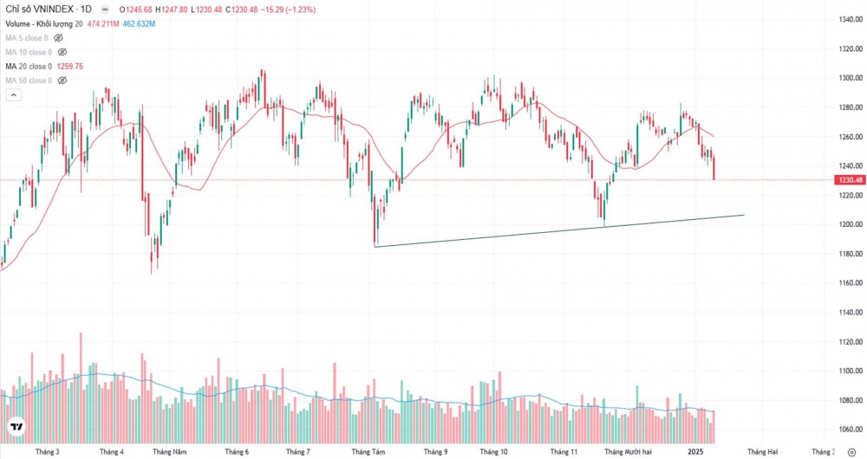Click the last red candlestick on chart

click(714, 166)
